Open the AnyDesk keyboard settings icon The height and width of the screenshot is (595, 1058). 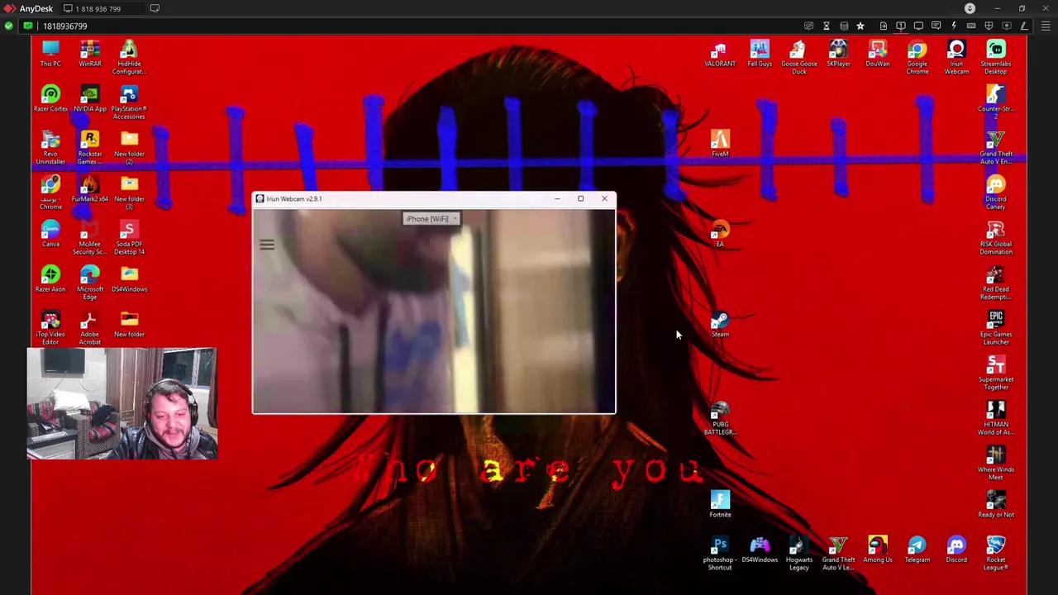[x=971, y=26]
